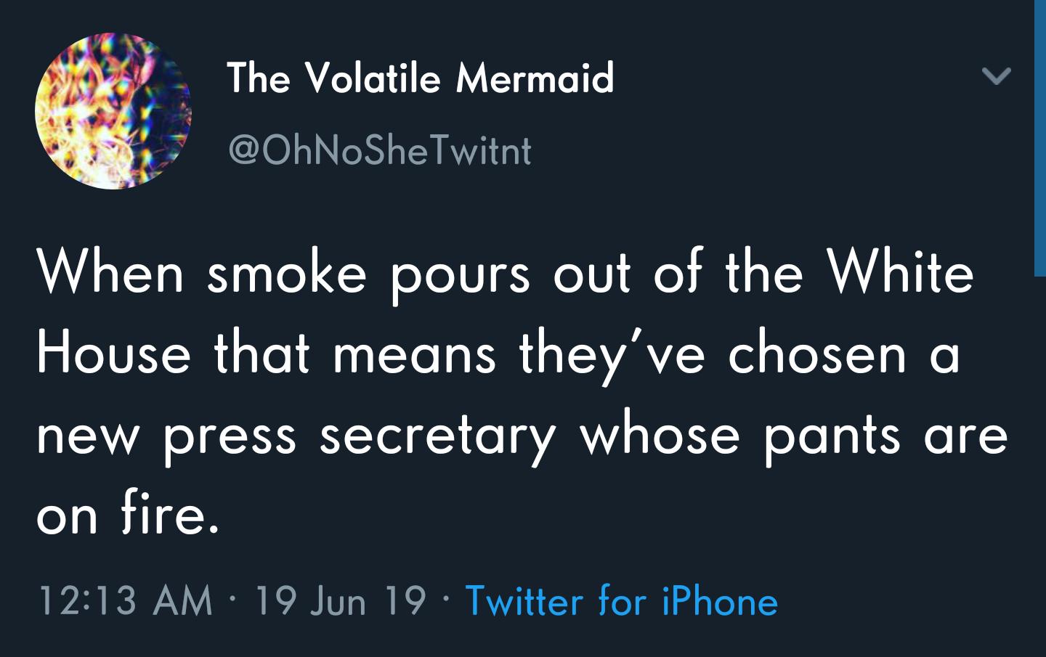Click the blue scrollbar indicator at the right edge
1046x657 pixels.
click(1039, 138)
